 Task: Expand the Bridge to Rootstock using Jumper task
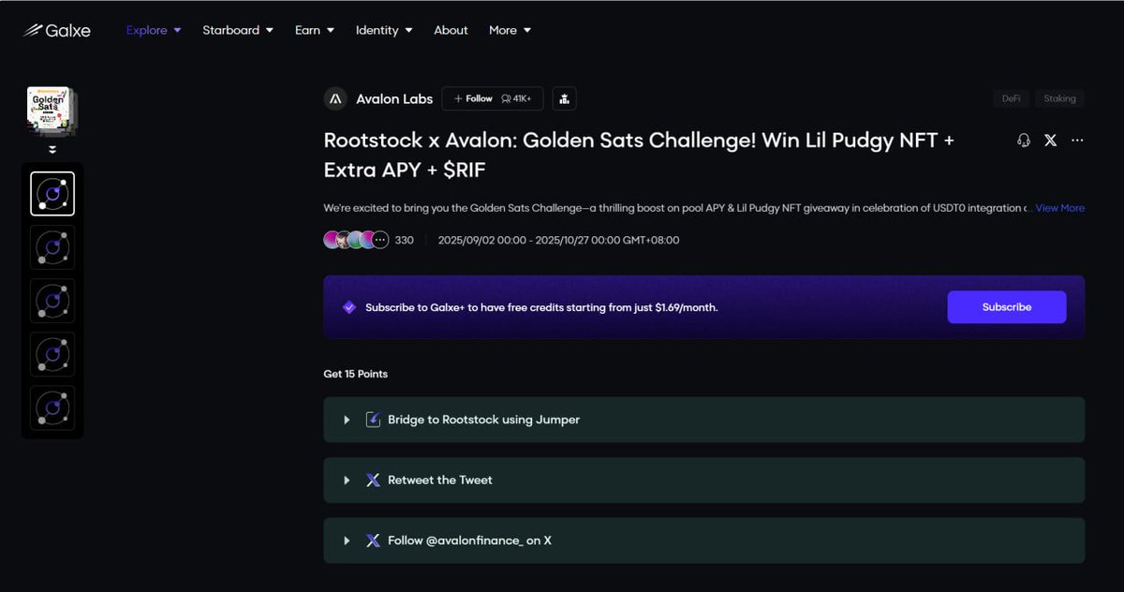(347, 420)
